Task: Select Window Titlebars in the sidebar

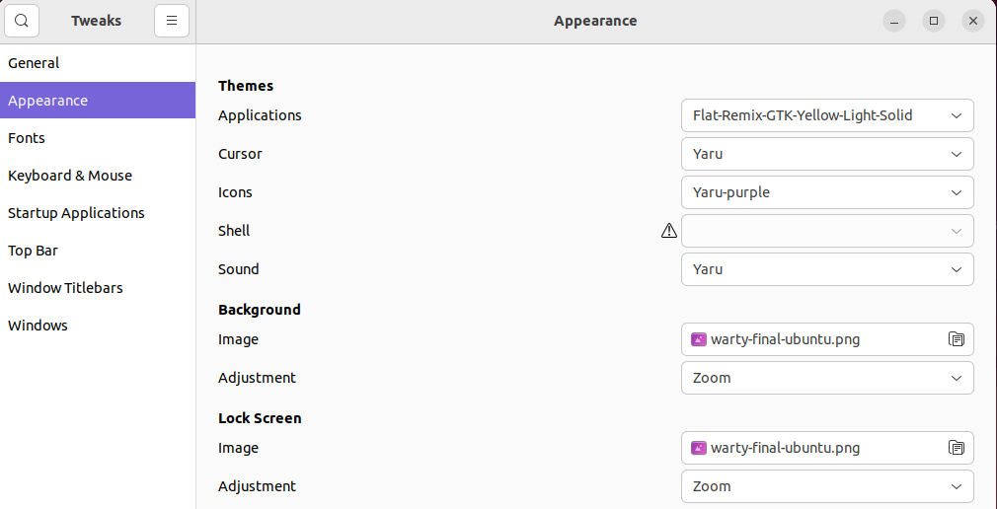Action: 65,288
